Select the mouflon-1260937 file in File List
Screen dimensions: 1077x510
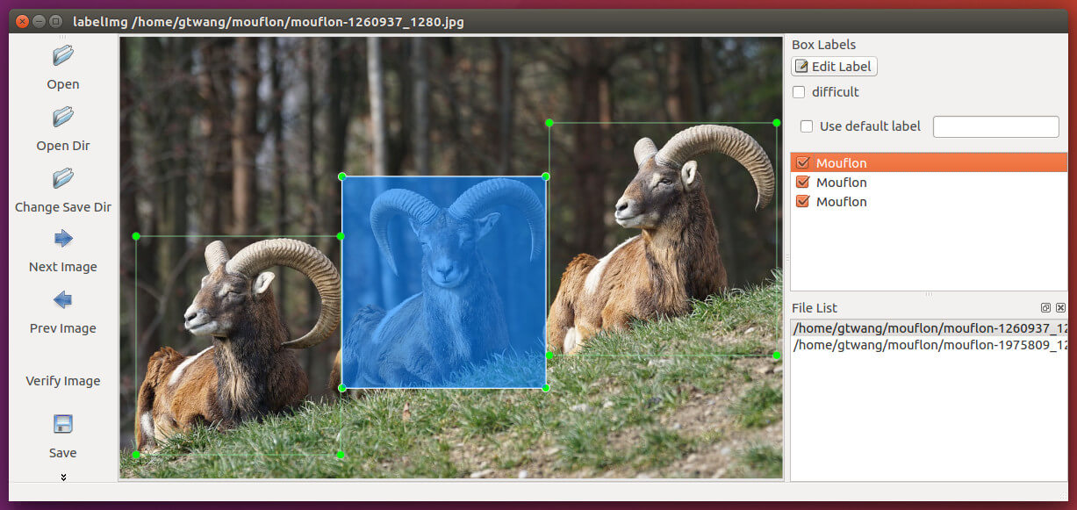pyautogui.click(x=929, y=328)
